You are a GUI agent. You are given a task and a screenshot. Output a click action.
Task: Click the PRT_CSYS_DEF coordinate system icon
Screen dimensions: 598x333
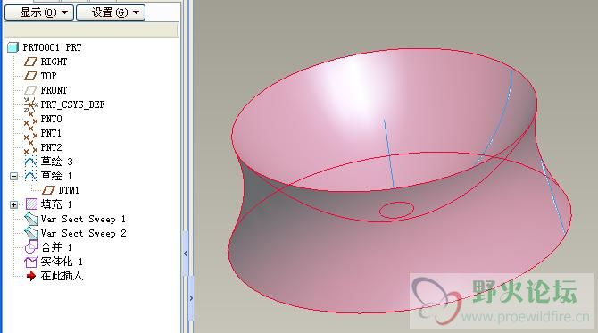(x=30, y=104)
